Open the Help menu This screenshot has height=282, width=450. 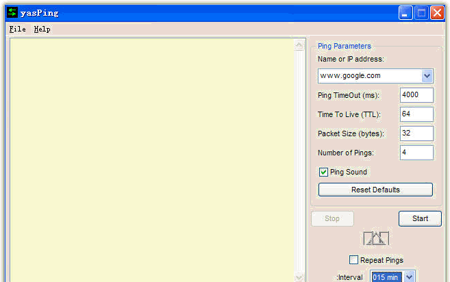[42, 29]
